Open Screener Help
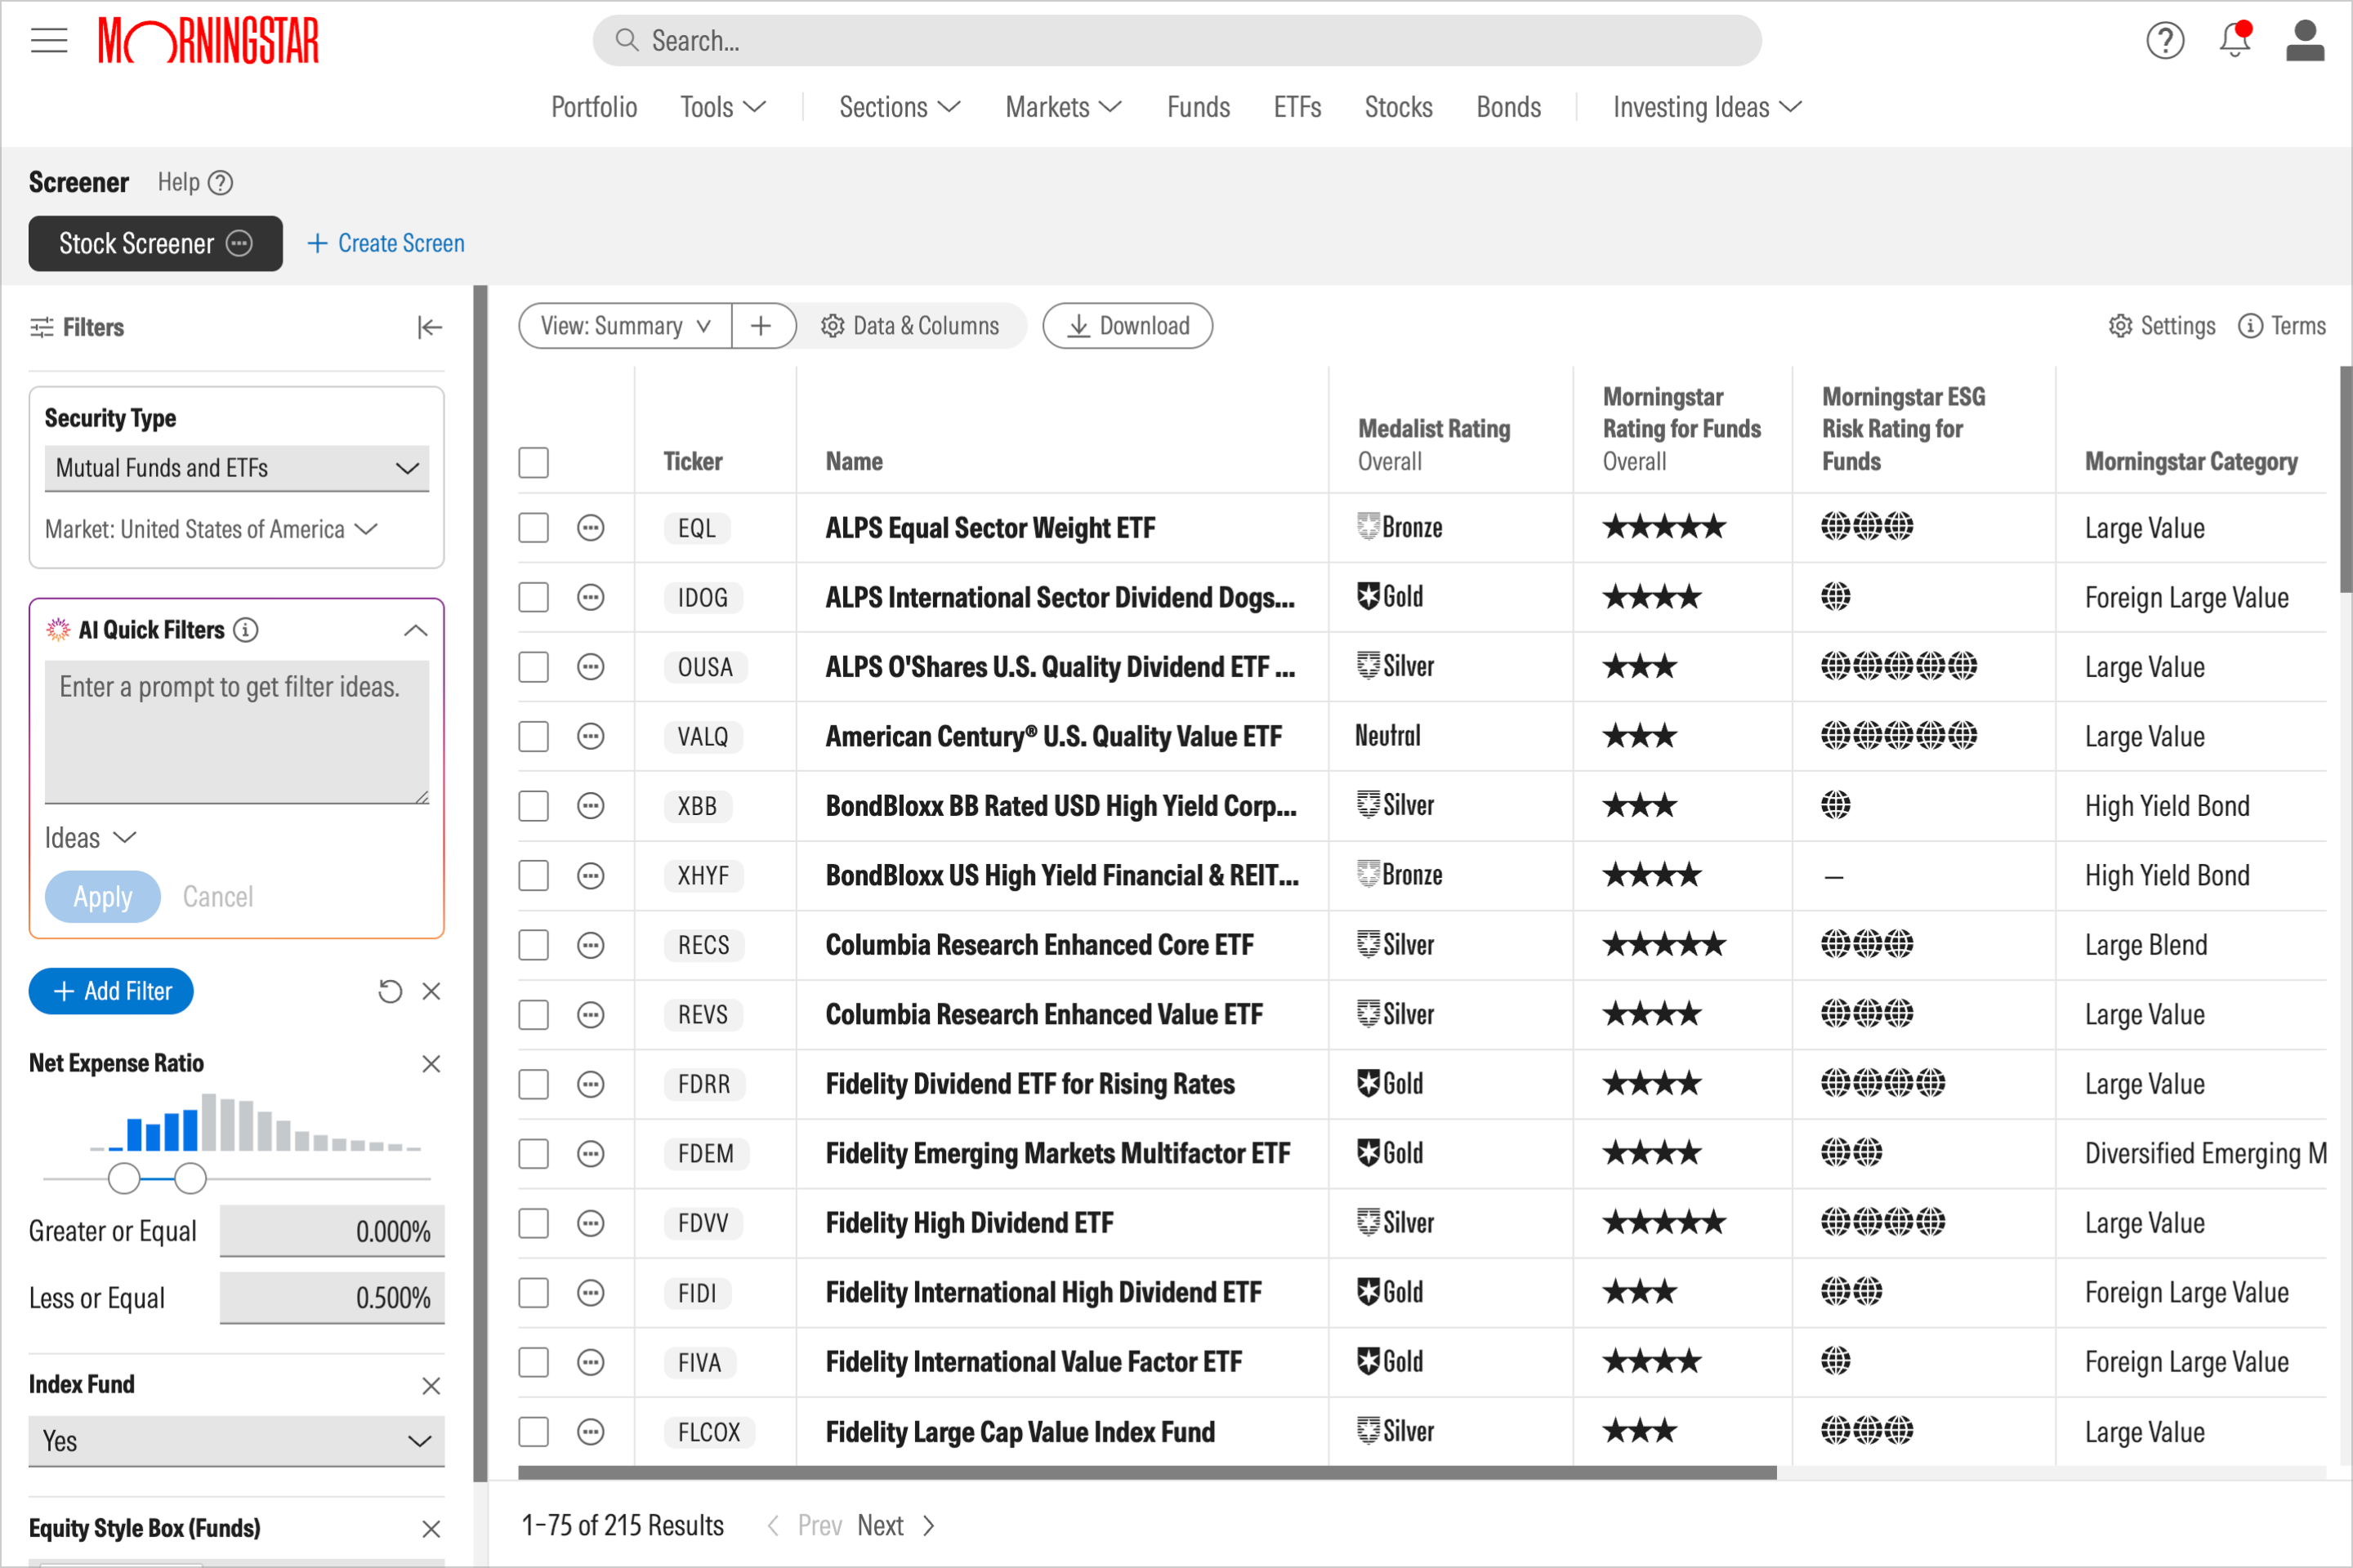The width and height of the screenshot is (2353, 1568). (x=195, y=183)
